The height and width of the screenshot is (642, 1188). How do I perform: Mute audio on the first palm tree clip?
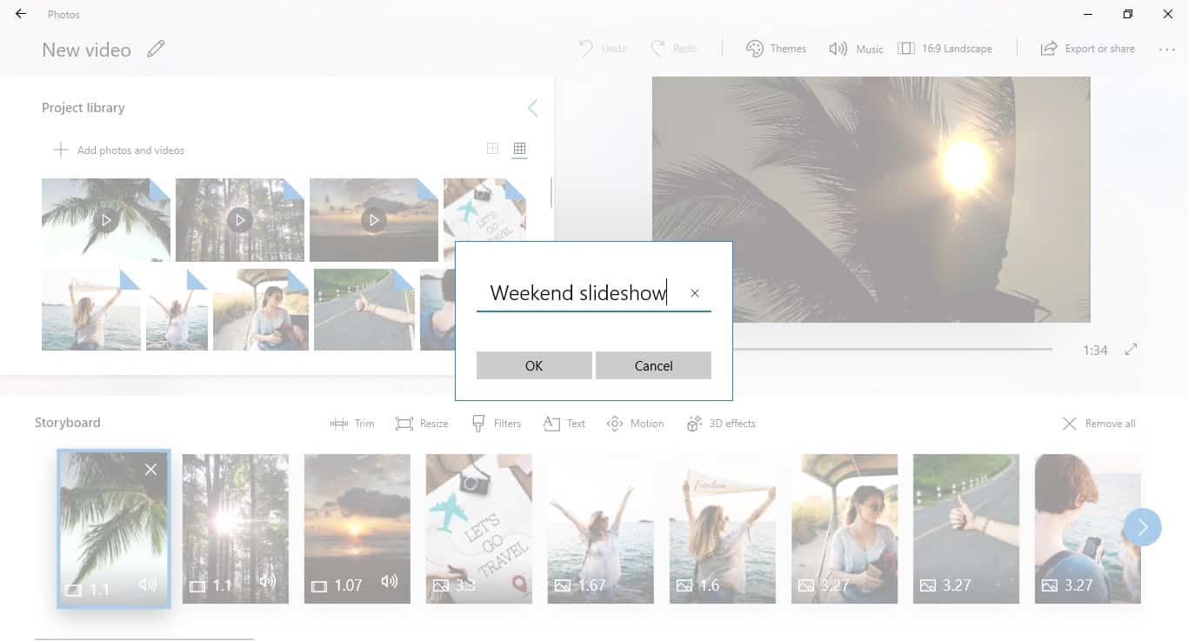point(148,585)
